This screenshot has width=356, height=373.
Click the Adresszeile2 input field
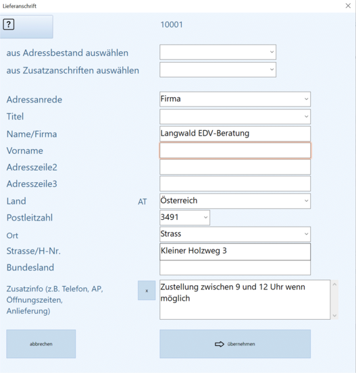pyautogui.click(x=235, y=167)
